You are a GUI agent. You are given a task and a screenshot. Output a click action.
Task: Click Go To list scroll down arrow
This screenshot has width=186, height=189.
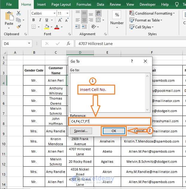click(147, 109)
